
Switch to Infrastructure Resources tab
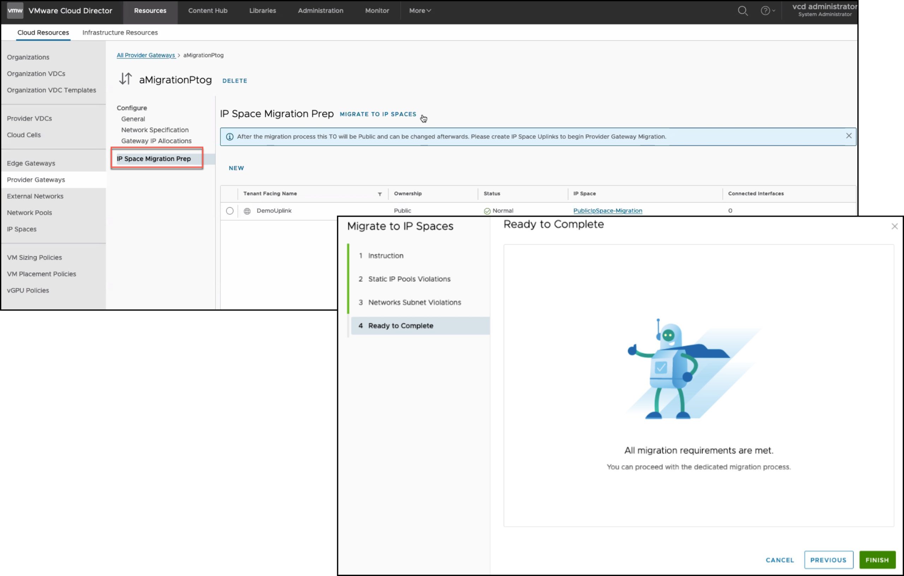(x=120, y=32)
